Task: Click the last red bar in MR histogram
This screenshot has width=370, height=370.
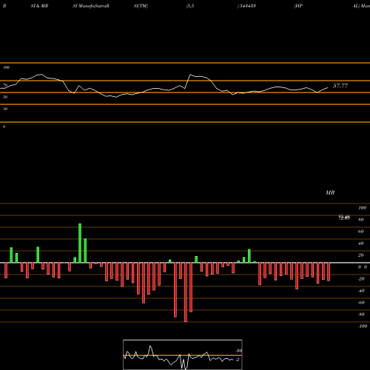Action: tap(329, 272)
